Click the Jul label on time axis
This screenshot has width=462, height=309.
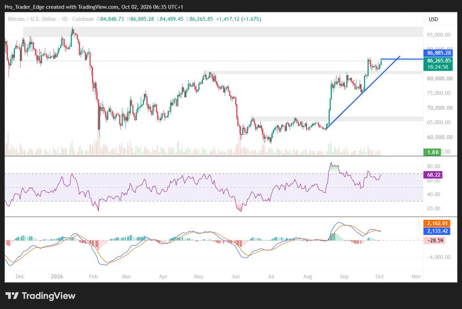pyautogui.click(x=271, y=276)
